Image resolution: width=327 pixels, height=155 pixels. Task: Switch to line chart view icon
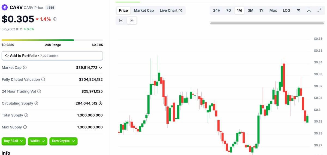tap(121, 21)
